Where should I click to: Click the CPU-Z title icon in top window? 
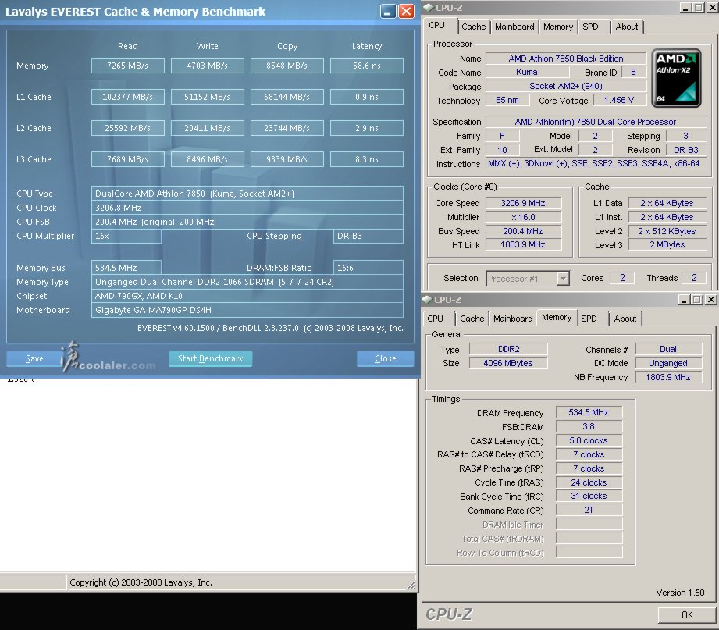(x=429, y=8)
